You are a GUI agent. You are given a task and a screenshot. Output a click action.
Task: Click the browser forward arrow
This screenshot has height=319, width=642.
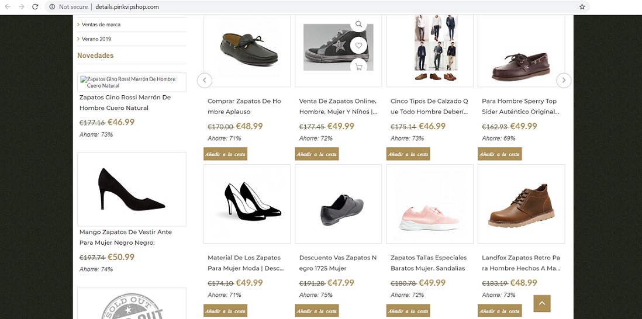[21, 6]
